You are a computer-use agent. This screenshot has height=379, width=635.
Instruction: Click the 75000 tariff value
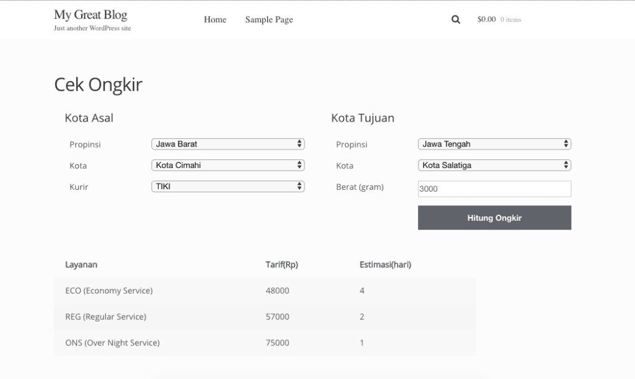point(277,342)
